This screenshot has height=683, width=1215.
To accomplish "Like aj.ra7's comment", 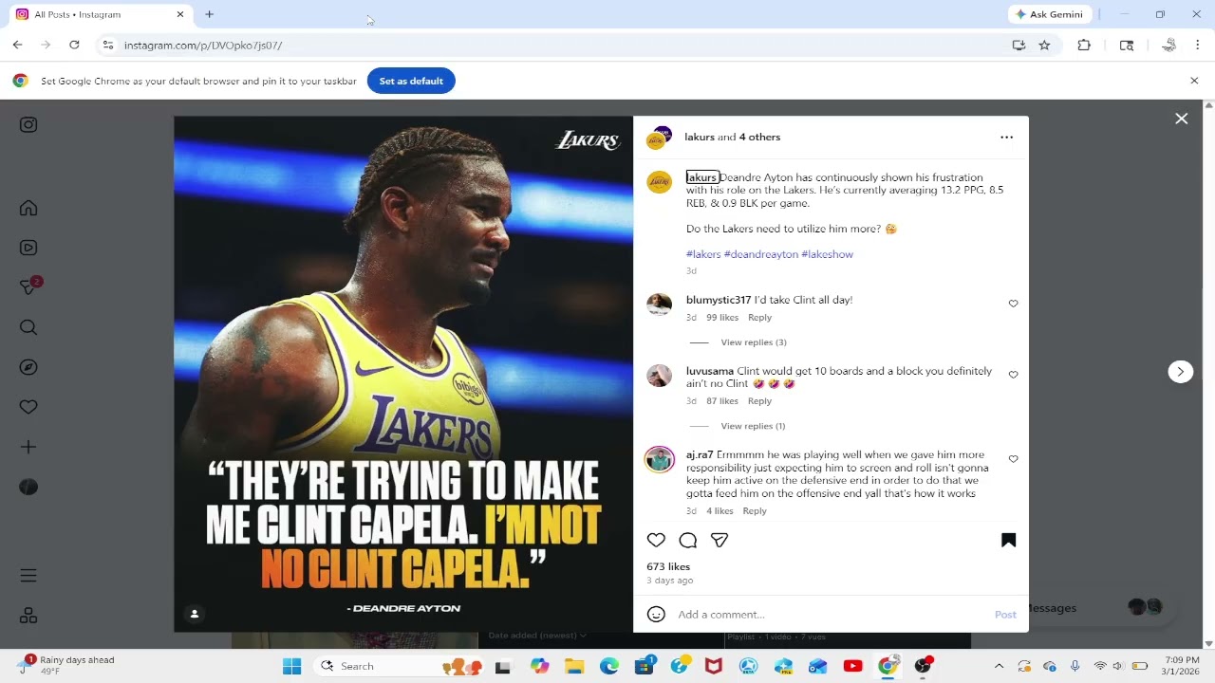I will (x=1013, y=459).
